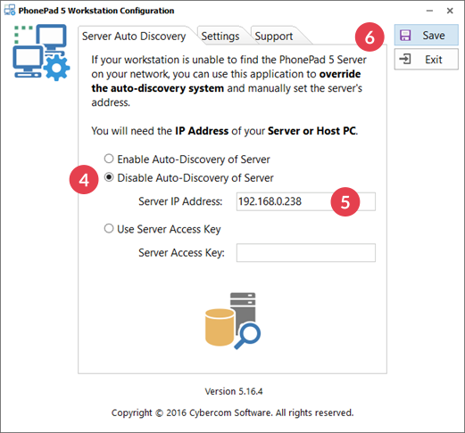Click the 'Version 5.16.4' text
This screenshot has height=433, width=465.
pos(234,391)
